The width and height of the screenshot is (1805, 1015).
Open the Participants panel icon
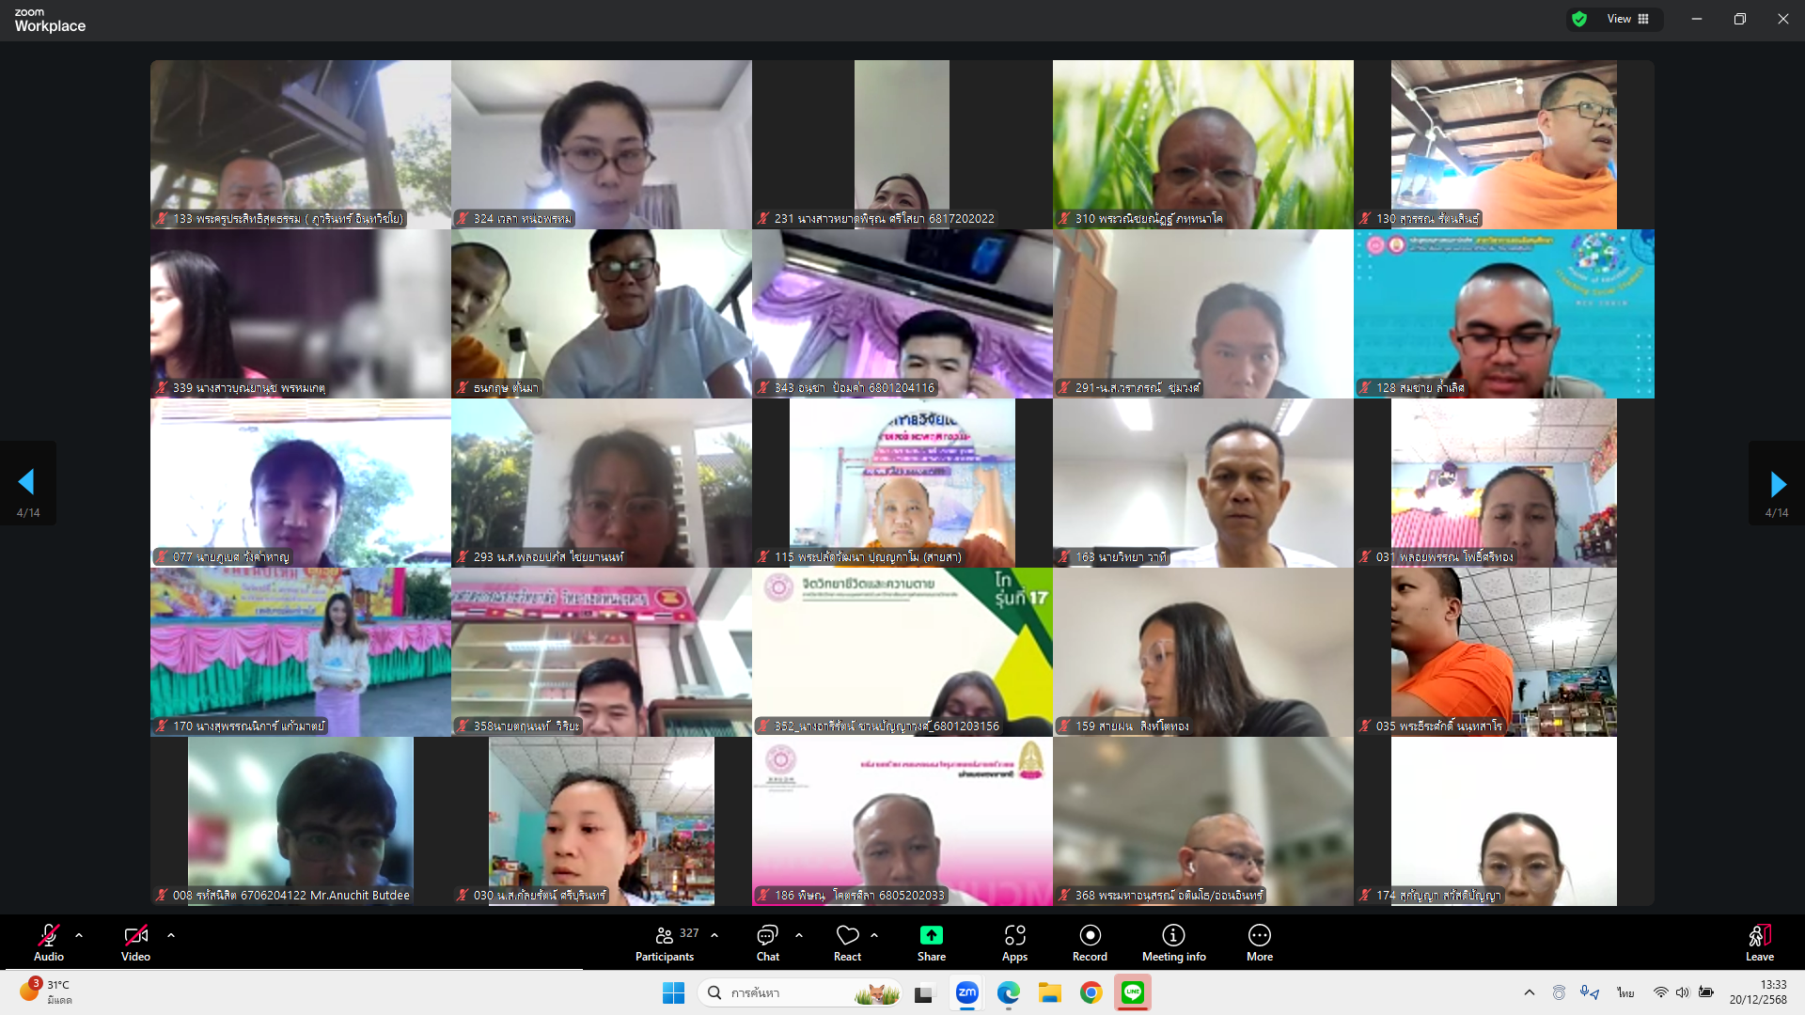[x=665, y=936]
